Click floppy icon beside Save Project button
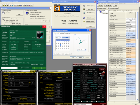 tap(84, 9)
